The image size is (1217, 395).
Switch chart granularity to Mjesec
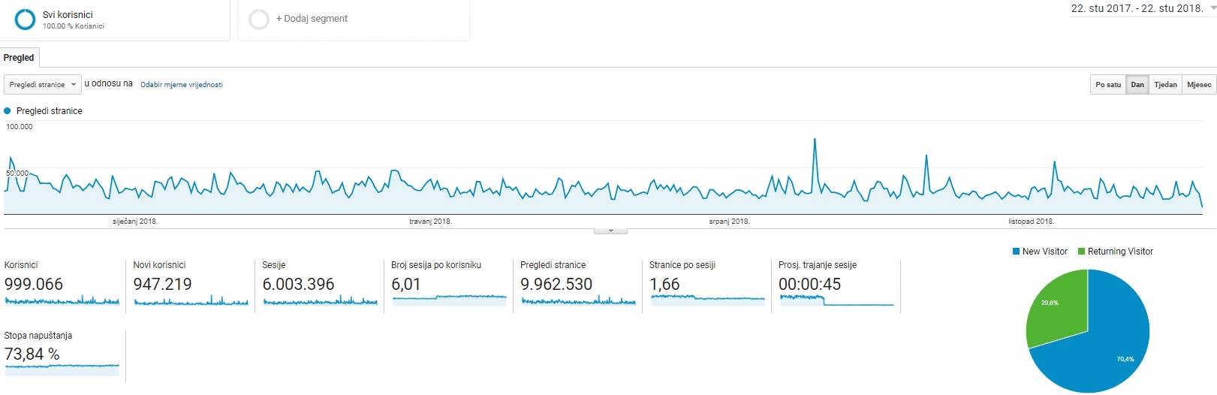1198,85
